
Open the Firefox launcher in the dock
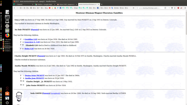tap(7, 35)
